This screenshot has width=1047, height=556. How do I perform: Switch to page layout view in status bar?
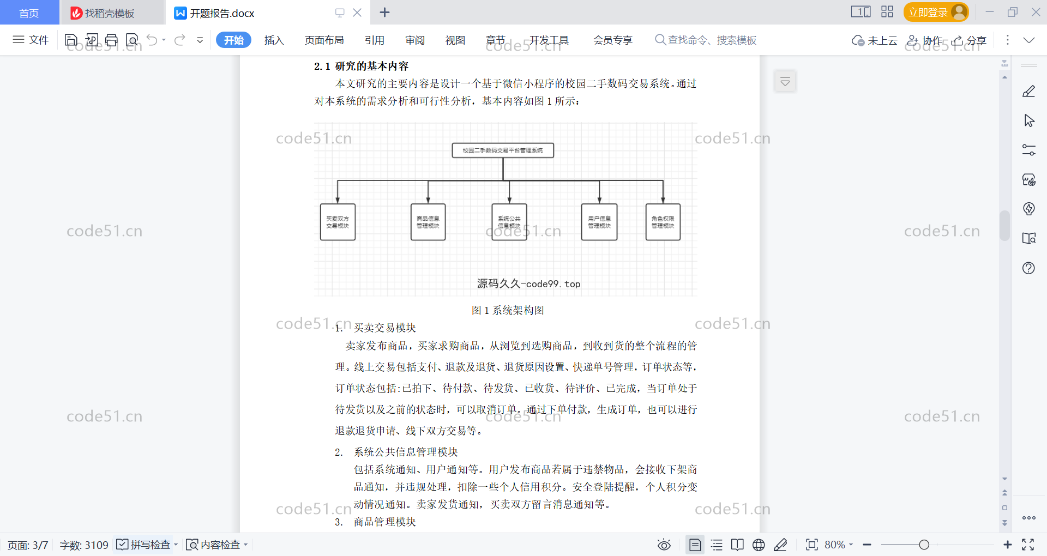pos(695,545)
